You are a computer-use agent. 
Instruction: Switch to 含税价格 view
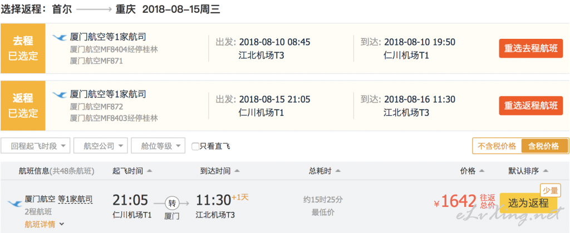(x=544, y=146)
